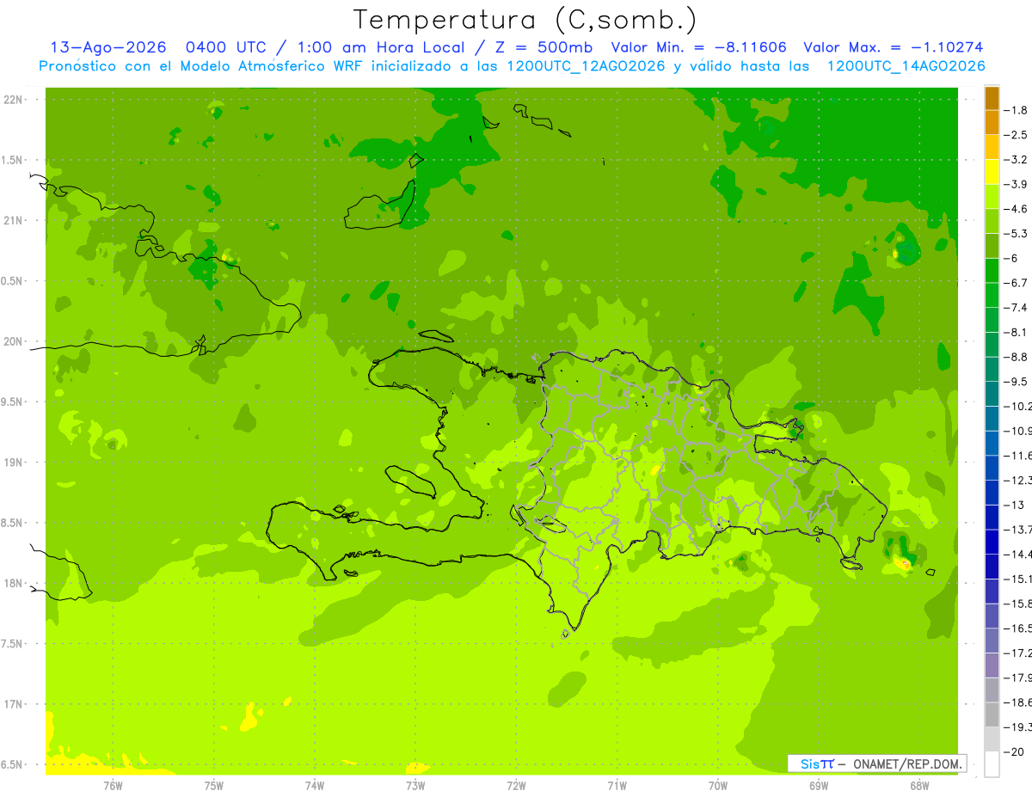Click the white legend swatch below -20

click(992, 764)
